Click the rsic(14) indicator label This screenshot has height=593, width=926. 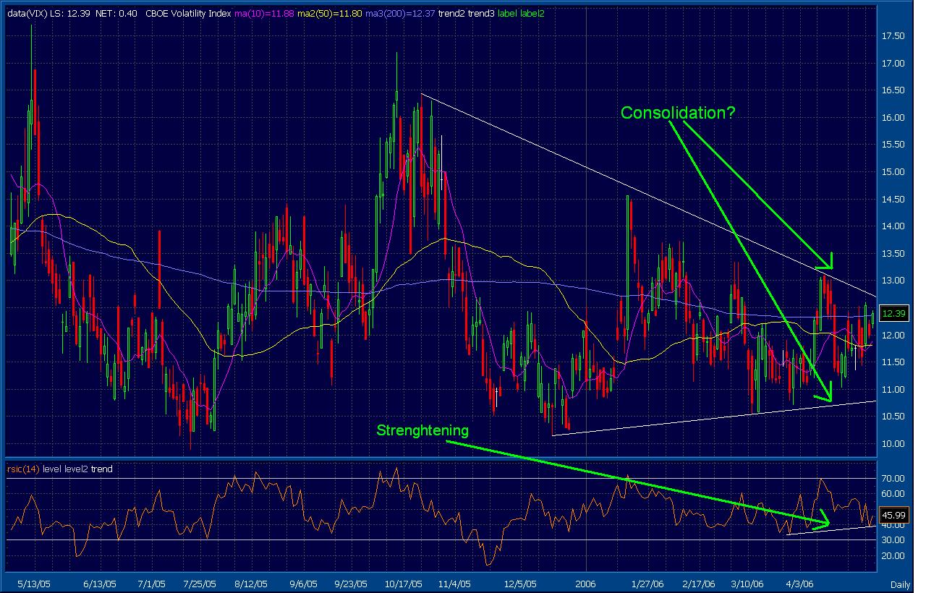point(24,469)
